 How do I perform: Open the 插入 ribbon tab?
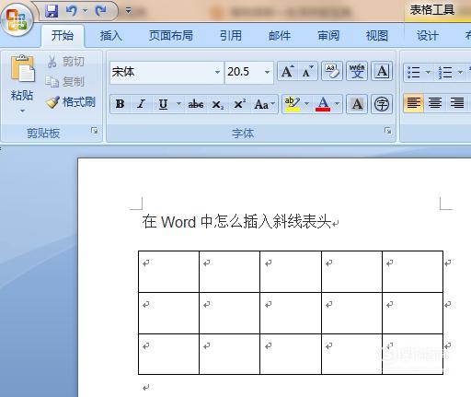click(110, 36)
